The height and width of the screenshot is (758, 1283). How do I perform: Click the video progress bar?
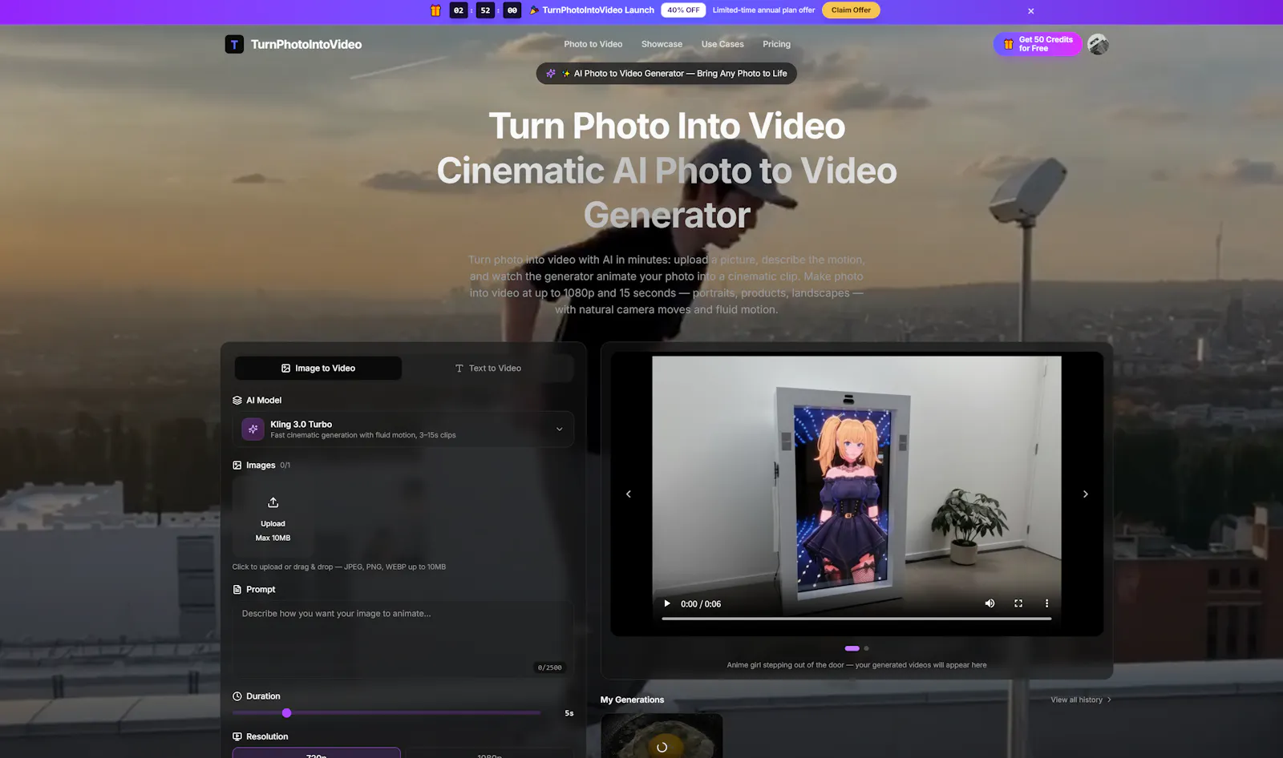click(x=856, y=619)
